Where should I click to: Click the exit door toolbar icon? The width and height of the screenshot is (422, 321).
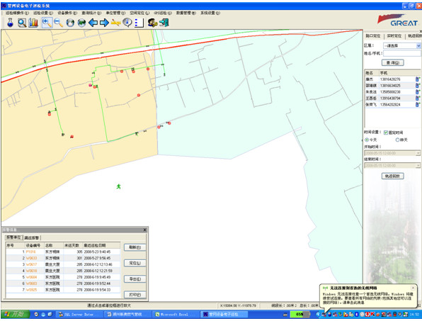[x=164, y=23]
